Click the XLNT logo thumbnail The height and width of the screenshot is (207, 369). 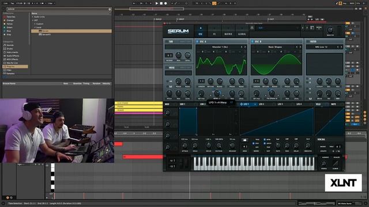(344, 183)
